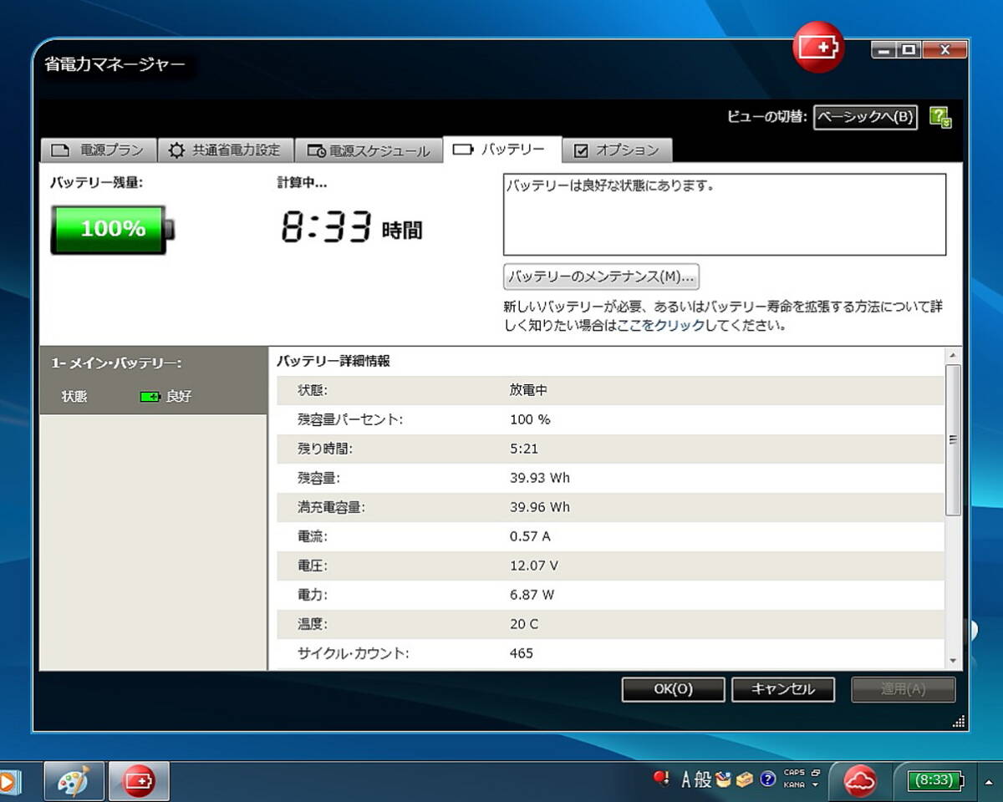Click the 残り時間 value 5:21
Image resolution: width=1003 pixels, height=802 pixels.
coord(524,449)
